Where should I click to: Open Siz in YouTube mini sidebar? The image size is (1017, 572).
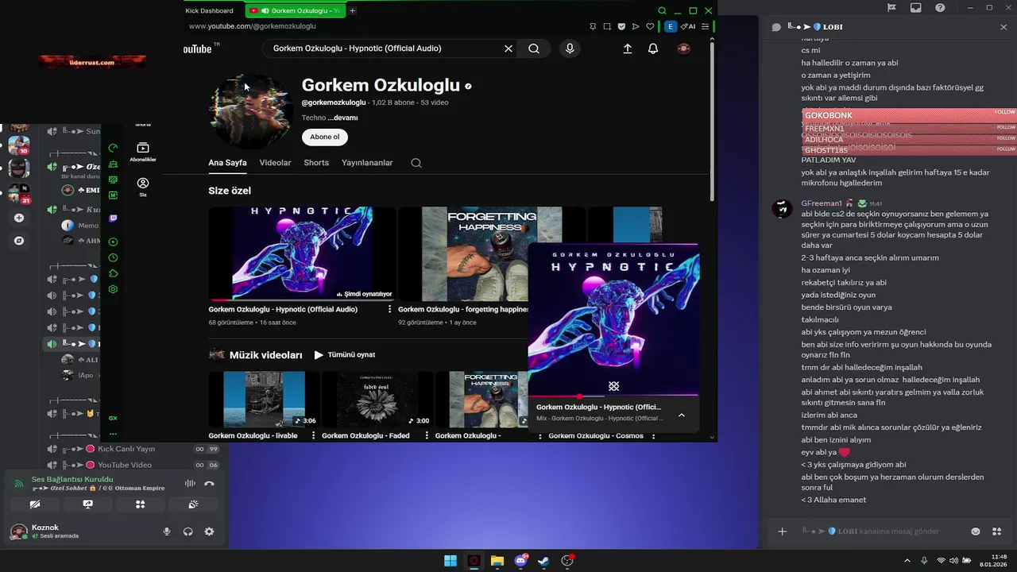tap(143, 187)
